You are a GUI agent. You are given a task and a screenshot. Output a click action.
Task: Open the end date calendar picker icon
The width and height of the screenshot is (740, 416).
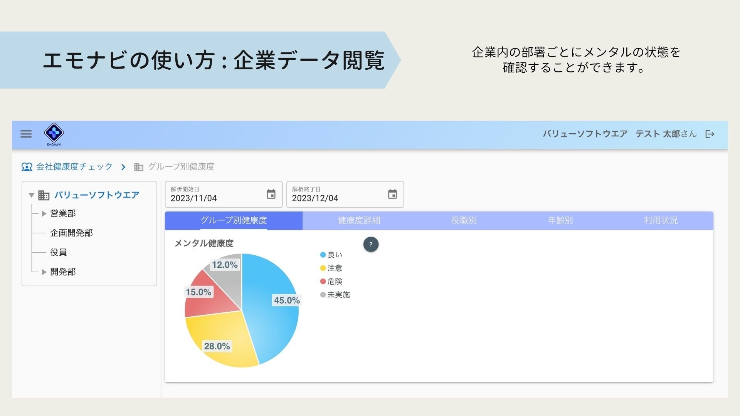(392, 194)
